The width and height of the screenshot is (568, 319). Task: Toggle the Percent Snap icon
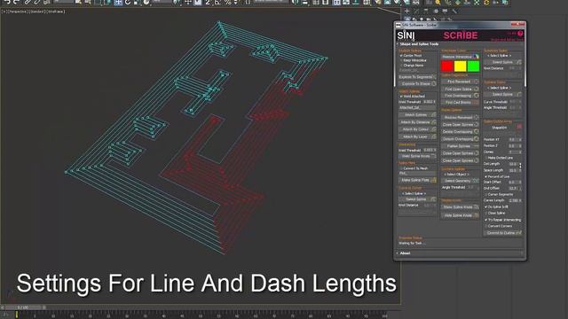click(227, 2)
